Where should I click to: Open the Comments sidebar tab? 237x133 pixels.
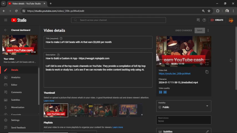(x=19, y=92)
